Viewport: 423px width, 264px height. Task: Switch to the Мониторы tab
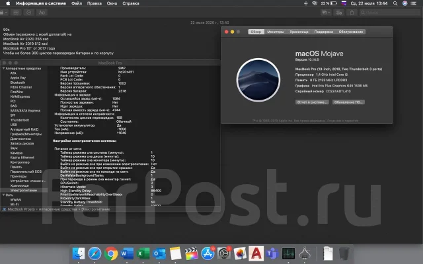tap(276, 32)
